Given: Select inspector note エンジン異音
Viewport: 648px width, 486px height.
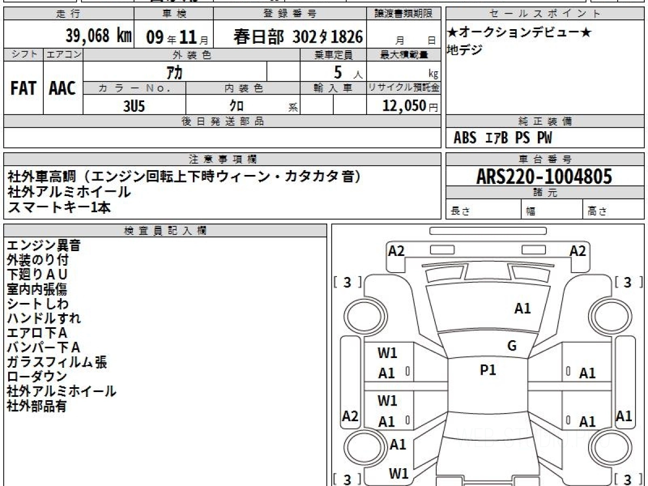Looking at the screenshot, I should point(44,246).
